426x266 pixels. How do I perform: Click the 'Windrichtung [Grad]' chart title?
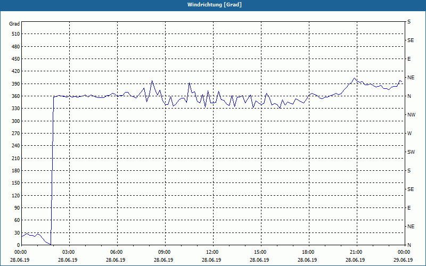pos(215,5)
